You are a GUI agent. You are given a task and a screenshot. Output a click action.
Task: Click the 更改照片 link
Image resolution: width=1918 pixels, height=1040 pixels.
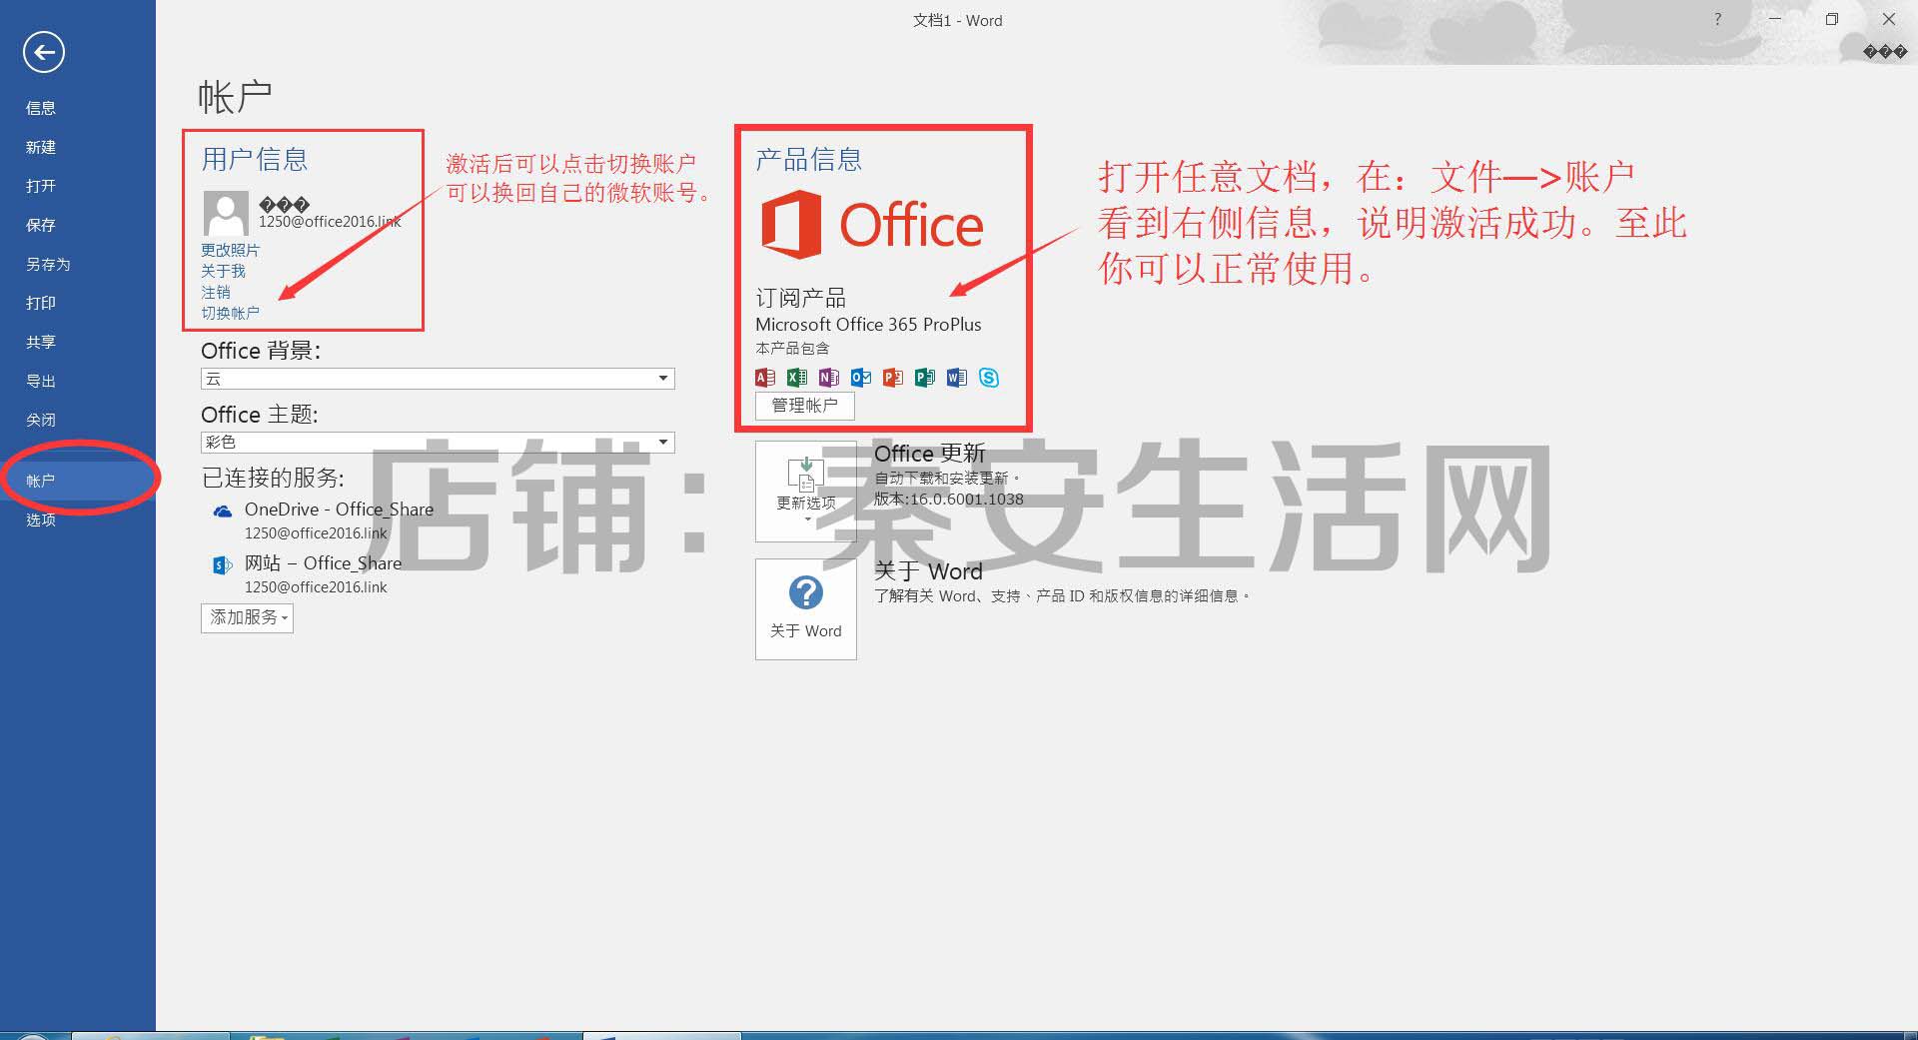(x=230, y=250)
